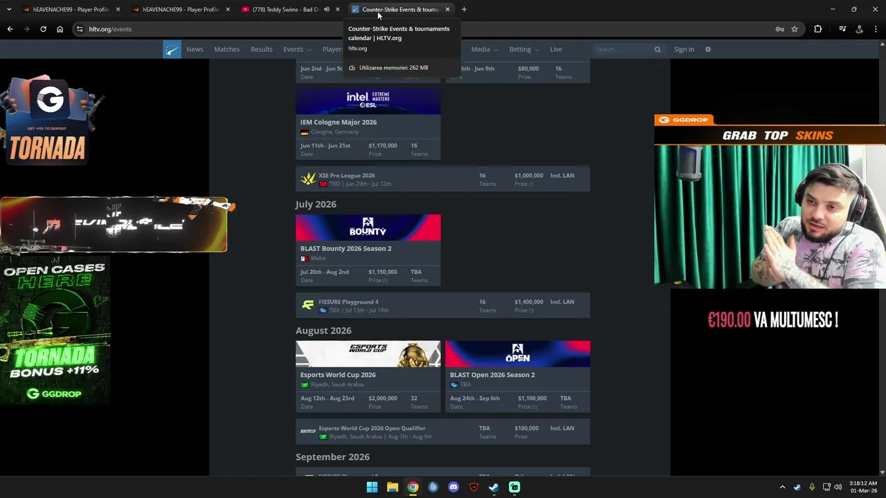Click Chrome's forward arrow
Screen dimensions: 886x498
(x=26, y=29)
